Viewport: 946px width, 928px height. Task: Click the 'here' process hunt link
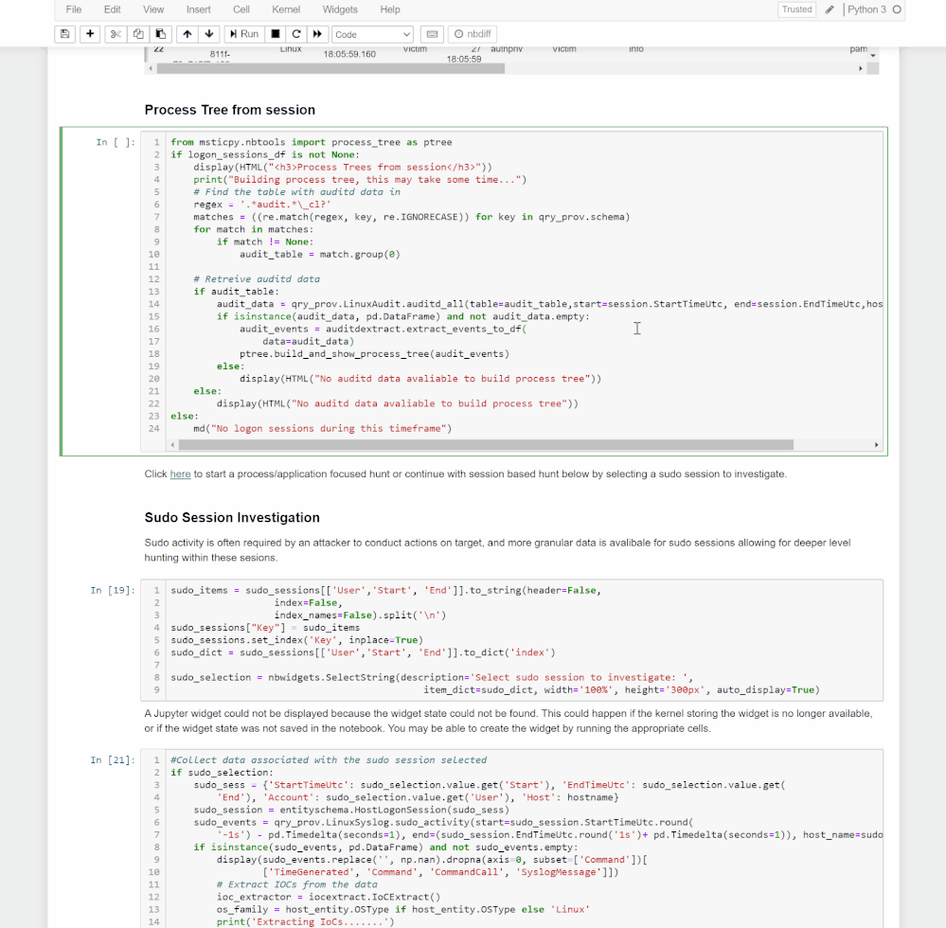point(180,474)
